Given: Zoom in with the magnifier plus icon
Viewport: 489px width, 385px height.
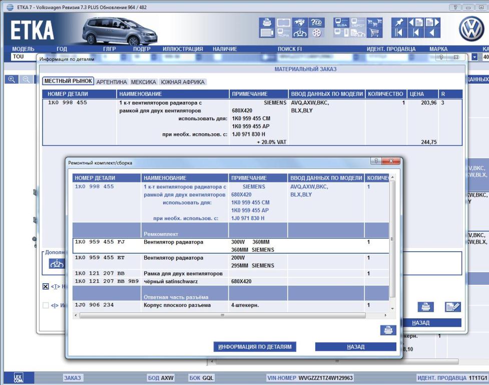Looking at the screenshot, I should tap(12, 80).
